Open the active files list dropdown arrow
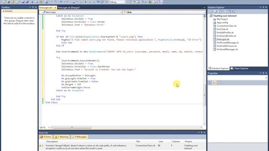This screenshot has height=151, width=269. [204, 8]
